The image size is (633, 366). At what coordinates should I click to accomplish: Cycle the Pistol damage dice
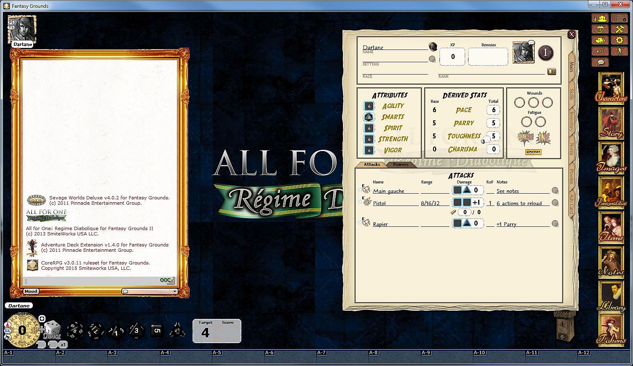pos(462,202)
